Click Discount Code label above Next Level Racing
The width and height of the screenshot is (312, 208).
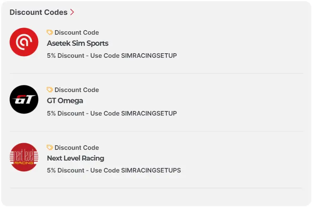[77, 148]
